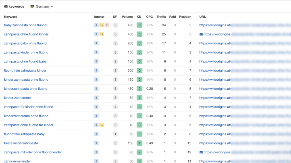Click the red "T" intent badge in first row
Viewport: 291px width, 163px height.
click(107, 25)
